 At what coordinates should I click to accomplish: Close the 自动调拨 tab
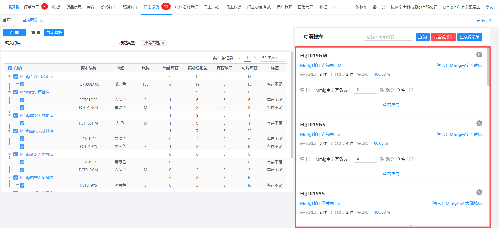tap(42, 20)
